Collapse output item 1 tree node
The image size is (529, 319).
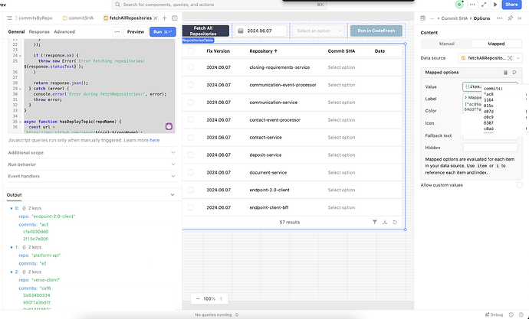coord(11,247)
